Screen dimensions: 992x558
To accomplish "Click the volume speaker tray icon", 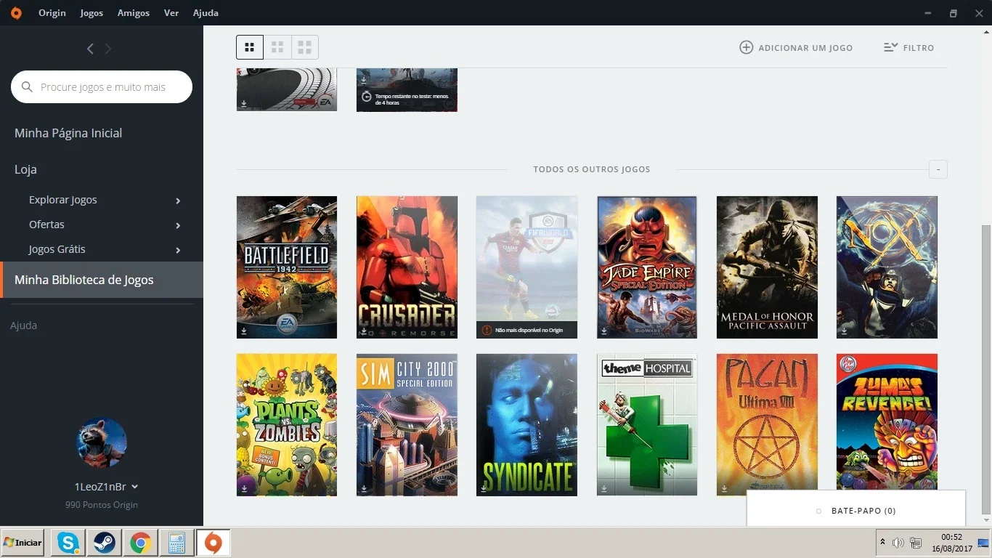I will pyautogui.click(x=898, y=543).
